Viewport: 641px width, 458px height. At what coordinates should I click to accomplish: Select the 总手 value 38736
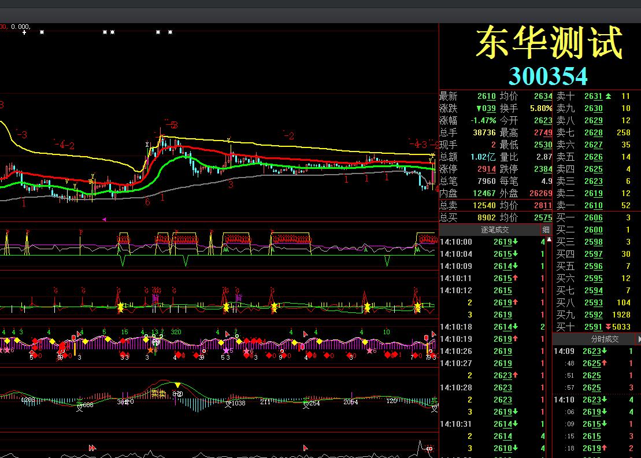point(484,132)
